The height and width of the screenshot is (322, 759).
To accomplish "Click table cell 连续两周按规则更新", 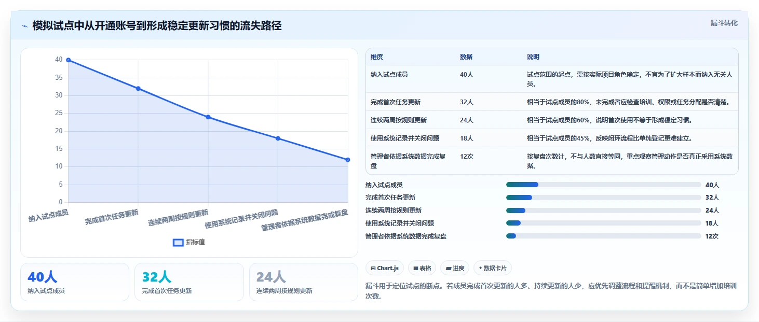I will click(399, 120).
